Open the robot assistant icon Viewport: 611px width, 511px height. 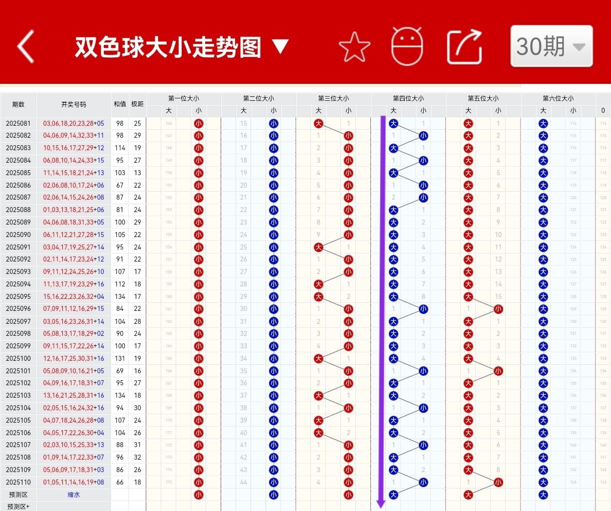[x=407, y=47]
